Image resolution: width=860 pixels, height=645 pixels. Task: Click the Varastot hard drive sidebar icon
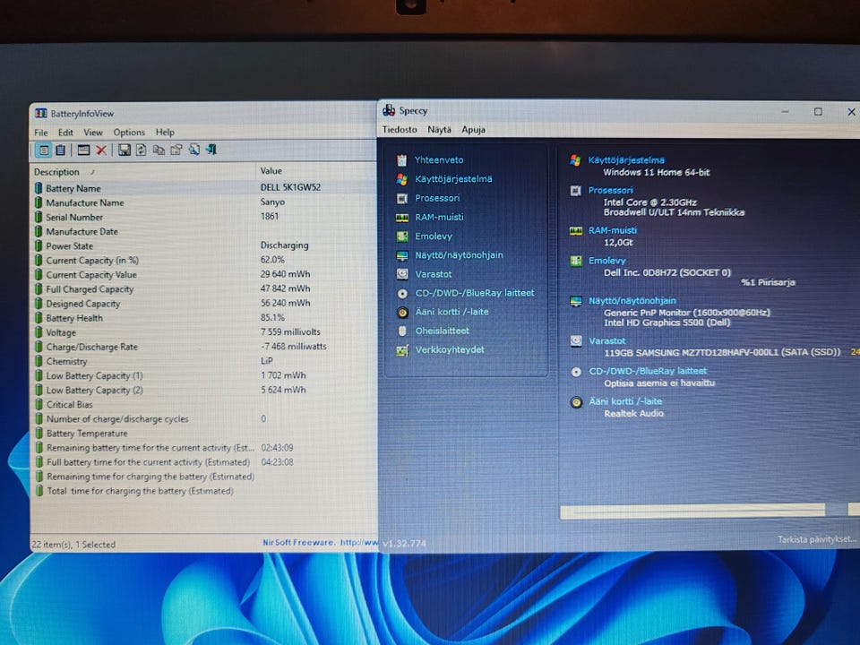tap(402, 274)
